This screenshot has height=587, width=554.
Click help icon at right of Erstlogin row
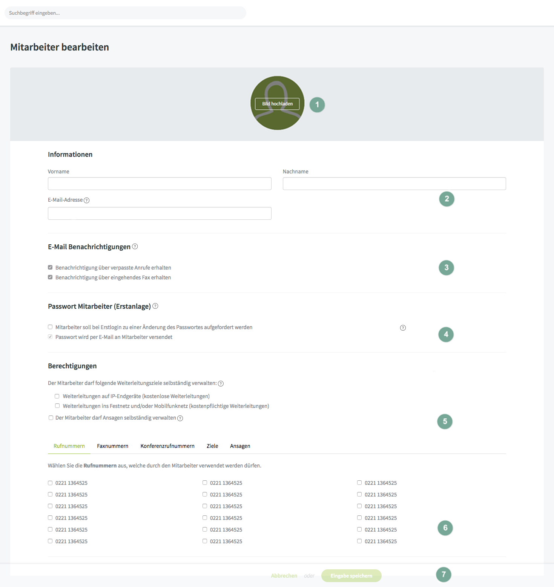(403, 328)
